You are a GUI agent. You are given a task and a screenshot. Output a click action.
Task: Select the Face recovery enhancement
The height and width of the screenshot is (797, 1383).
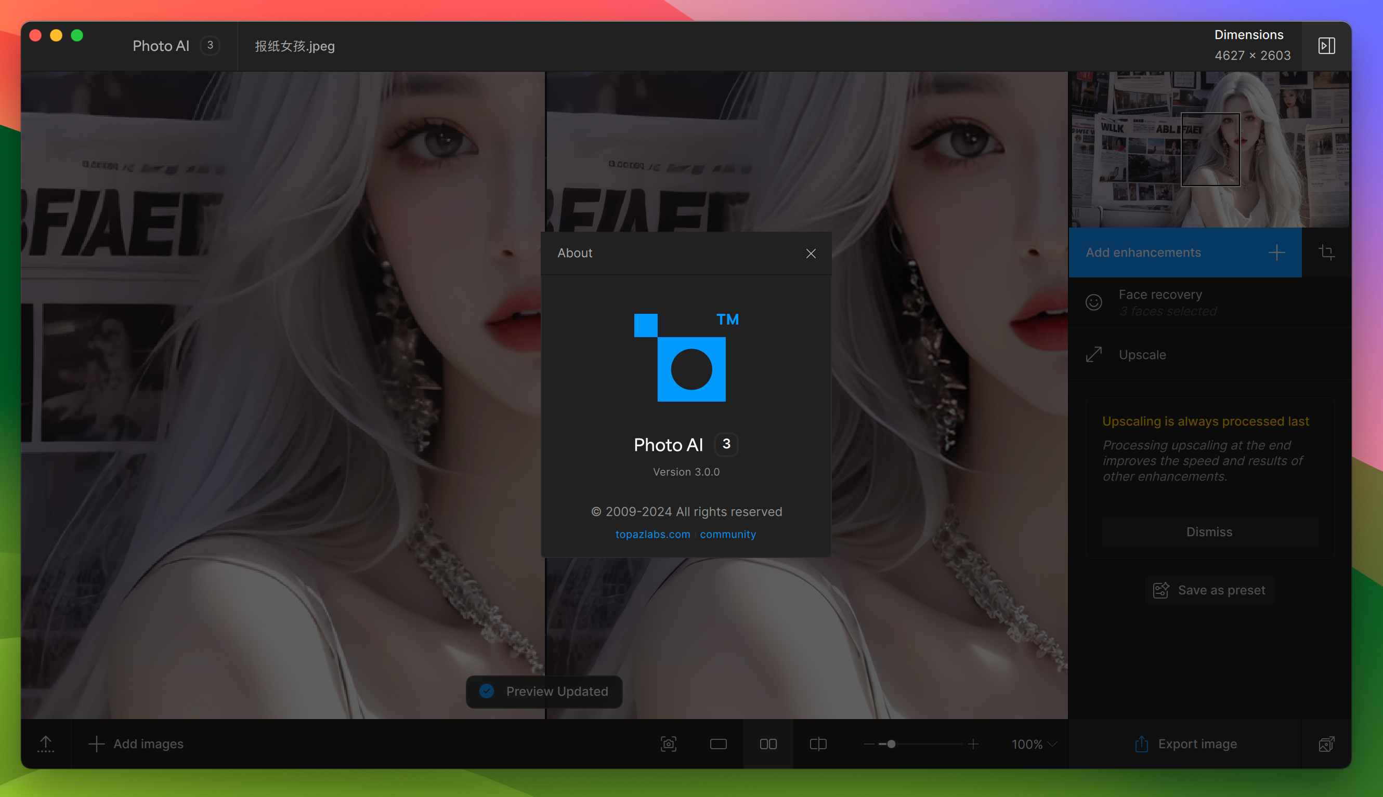(1209, 303)
